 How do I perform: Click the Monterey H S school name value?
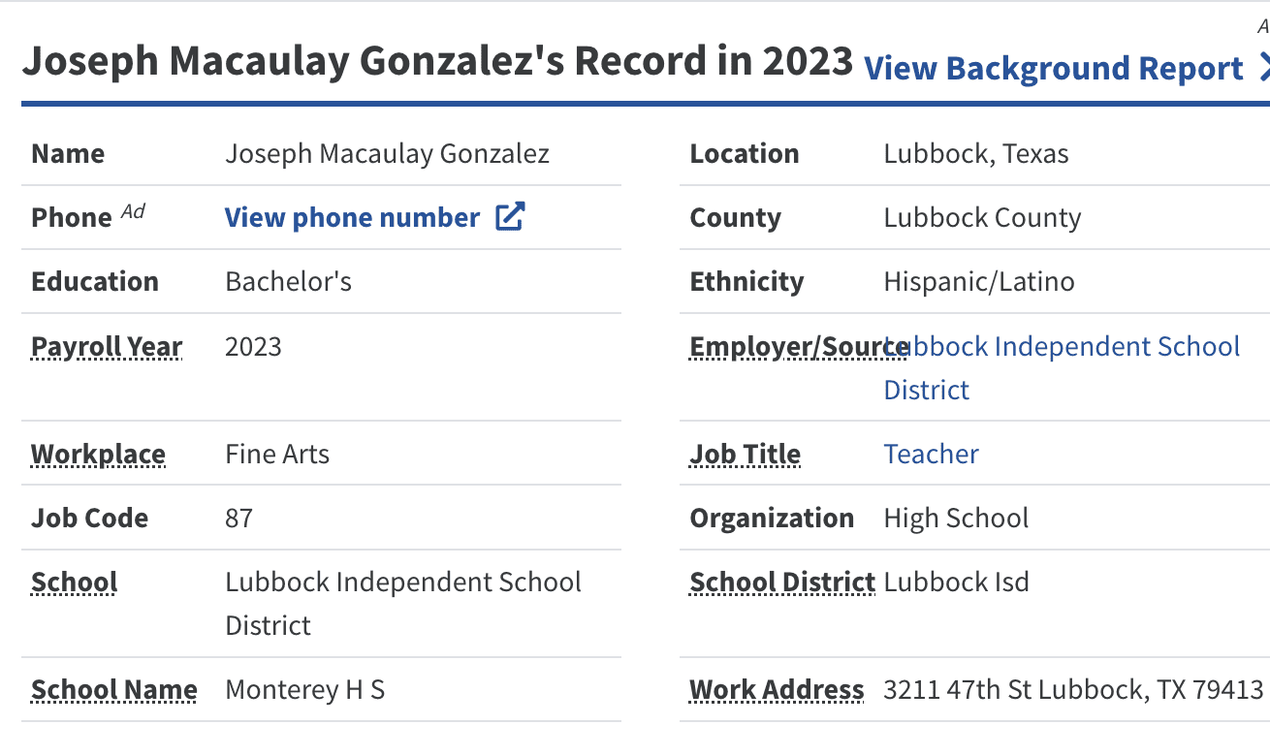[x=304, y=689]
